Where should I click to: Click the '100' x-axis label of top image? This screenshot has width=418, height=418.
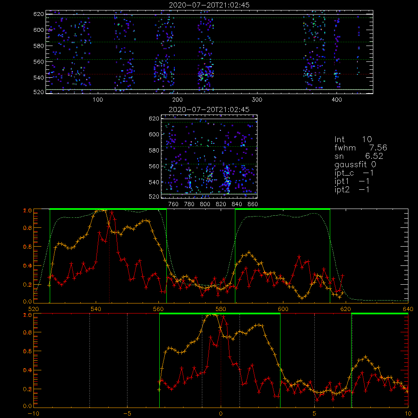click(98, 100)
